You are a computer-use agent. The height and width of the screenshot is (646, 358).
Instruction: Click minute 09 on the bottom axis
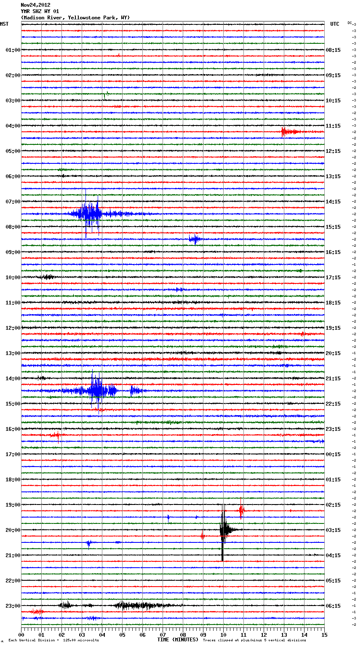[203, 635]
